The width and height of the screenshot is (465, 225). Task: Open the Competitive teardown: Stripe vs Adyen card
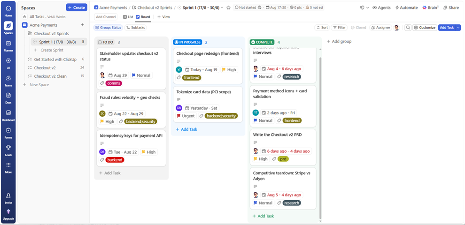point(283,188)
